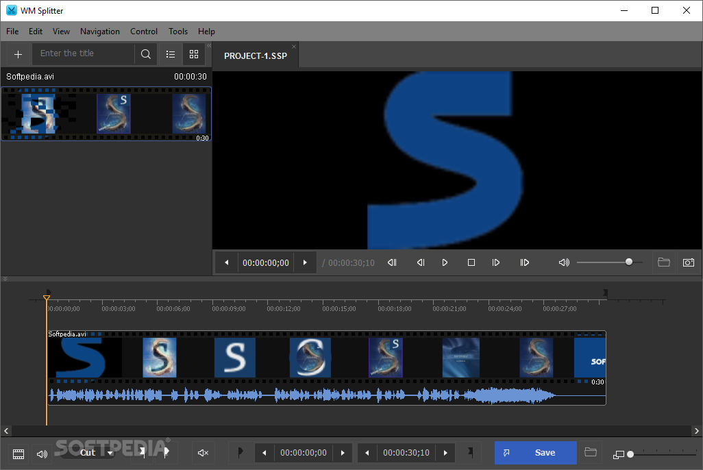Screen dimensions: 703x470
Task: Click the selection end time field 00:00:30;10
Action: click(x=406, y=453)
